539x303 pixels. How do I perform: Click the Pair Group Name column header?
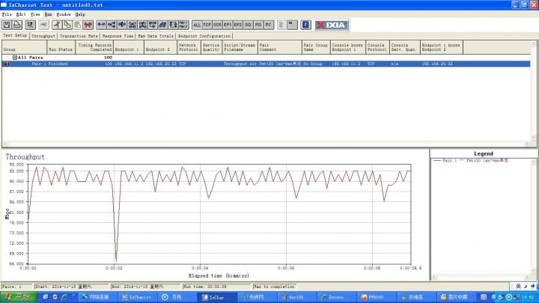(x=316, y=47)
